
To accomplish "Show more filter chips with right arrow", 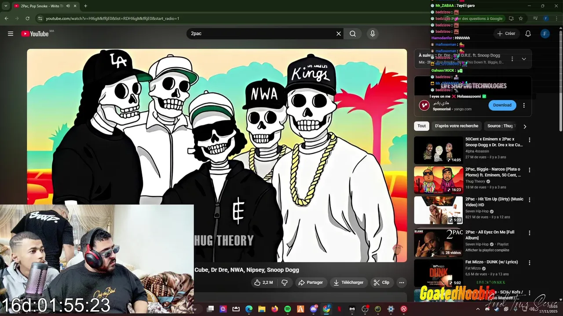I will point(524,126).
